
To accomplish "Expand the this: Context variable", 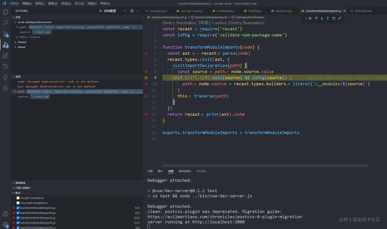I will [x=17, y=37].
